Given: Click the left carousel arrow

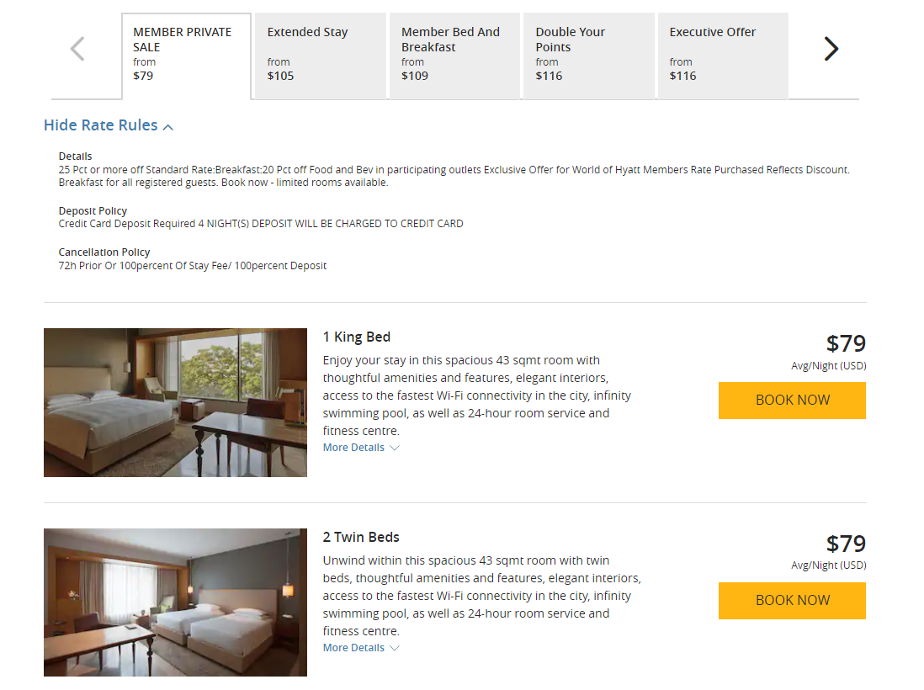Looking at the screenshot, I should pyautogui.click(x=77, y=49).
